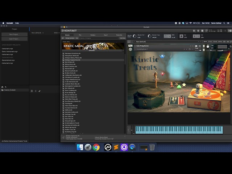
Task: Click the tuning fork reference tone icon
Action: (195, 36)
